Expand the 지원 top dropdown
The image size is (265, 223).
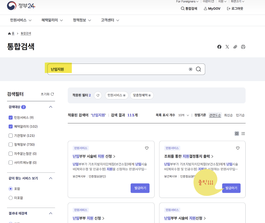[222, 1]
